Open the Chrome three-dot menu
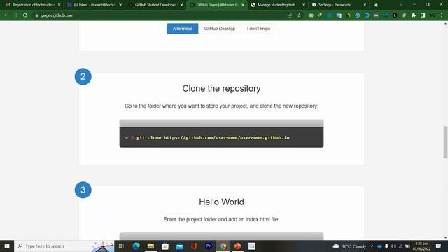 point(442,15)
